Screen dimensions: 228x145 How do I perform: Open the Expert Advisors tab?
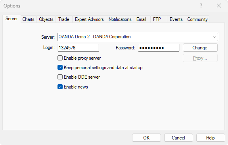(89, 19)
